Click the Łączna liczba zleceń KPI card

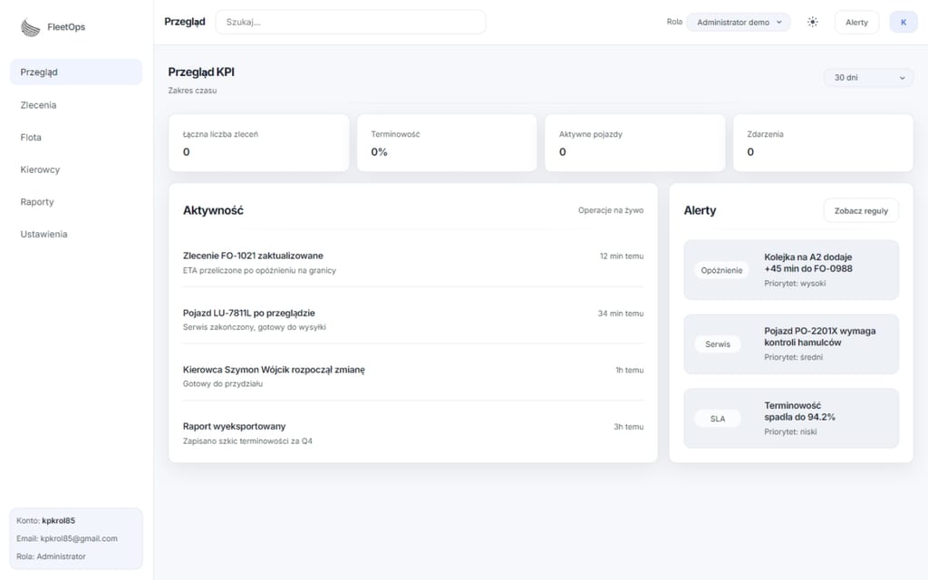(258, 142)
